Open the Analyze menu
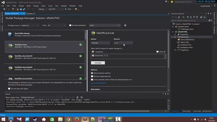The image size is (217, 122). (64, 6)
